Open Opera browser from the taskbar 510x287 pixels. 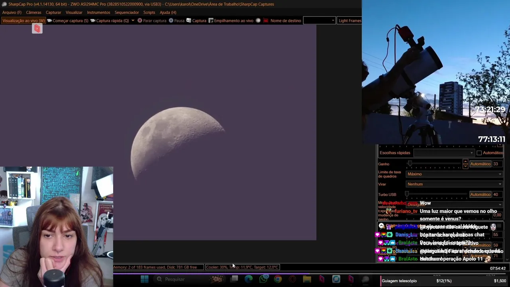[x=292, y=279]
